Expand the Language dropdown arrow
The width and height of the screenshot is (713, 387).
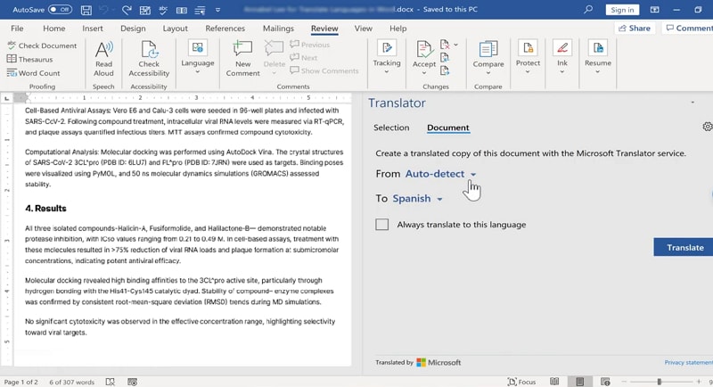(x=197, y=72)
